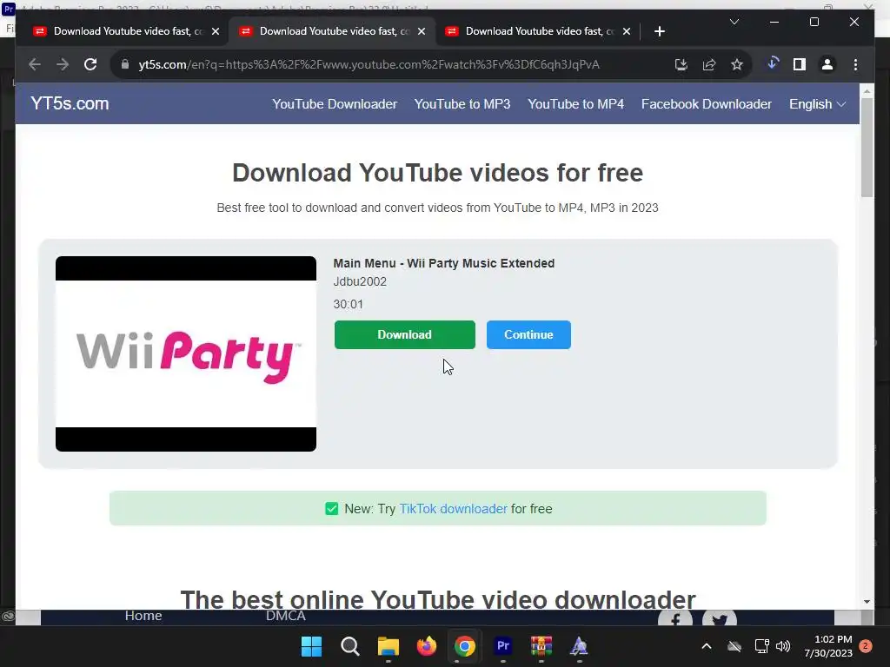Open the Chrome tab search chevron
The width and height of the screenshot is (890, 667).
point(734,22)
